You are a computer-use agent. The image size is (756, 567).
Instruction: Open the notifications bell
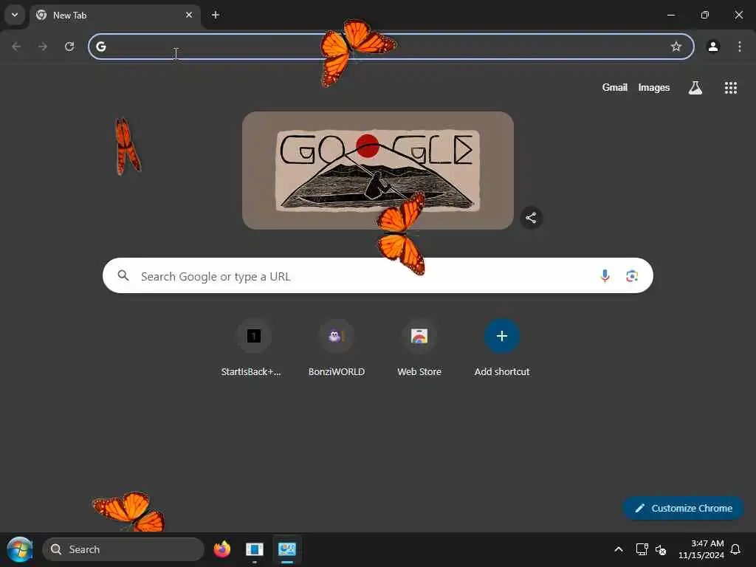pos(735,549)
